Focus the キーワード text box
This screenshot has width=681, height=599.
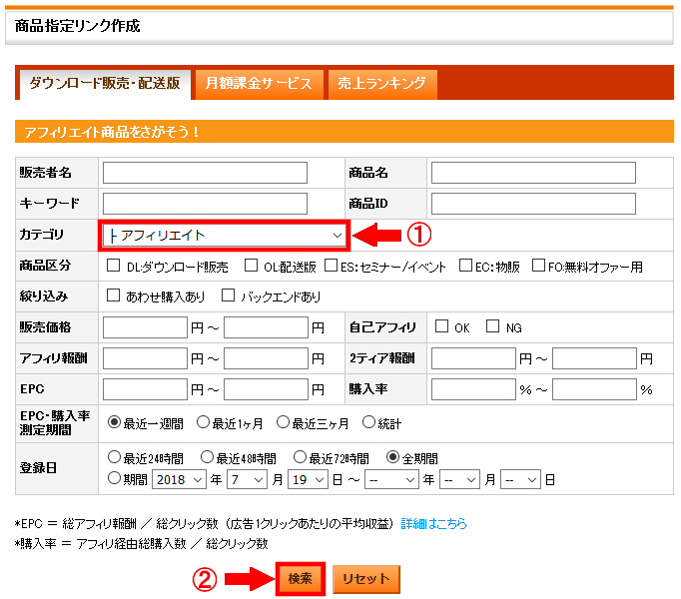[205, 204]
